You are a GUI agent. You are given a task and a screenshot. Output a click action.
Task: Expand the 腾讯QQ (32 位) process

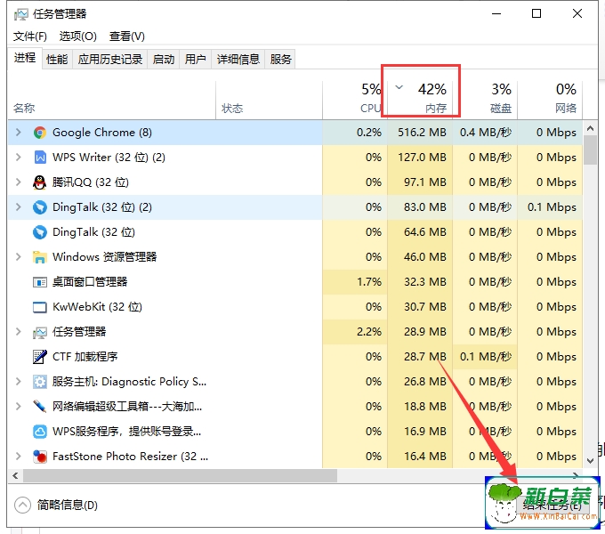click(x=18, y=182)
